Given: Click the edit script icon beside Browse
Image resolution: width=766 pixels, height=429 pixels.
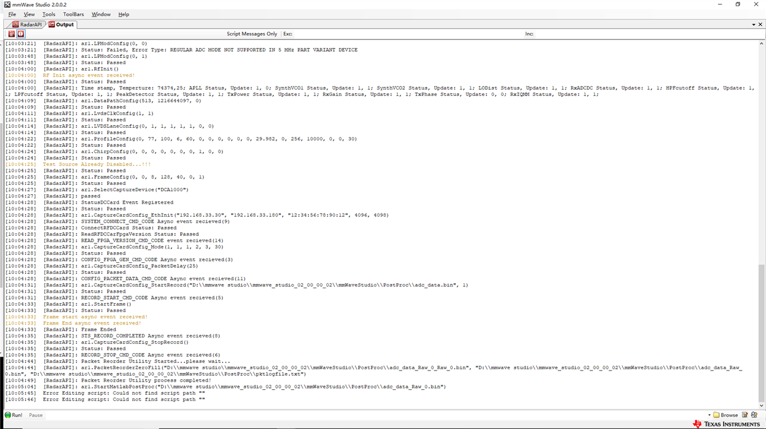Looking at the screenshot, I should (745, 415).
